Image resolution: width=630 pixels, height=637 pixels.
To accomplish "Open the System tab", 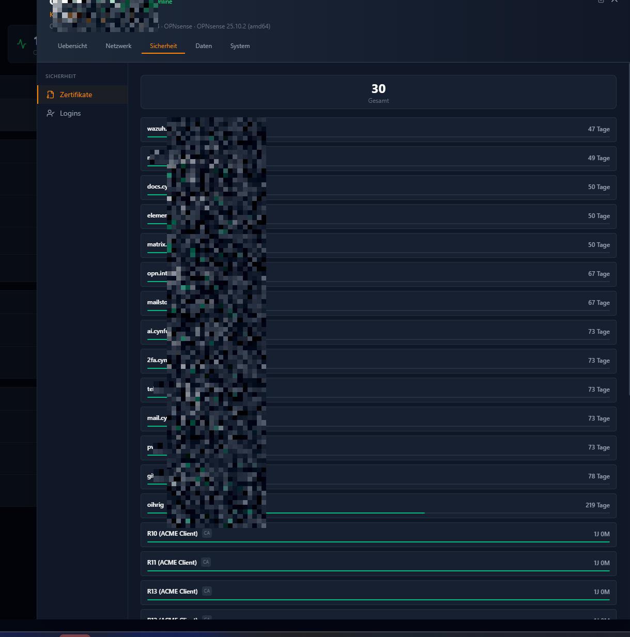I will pyautogui.click(x=240, y=46).
